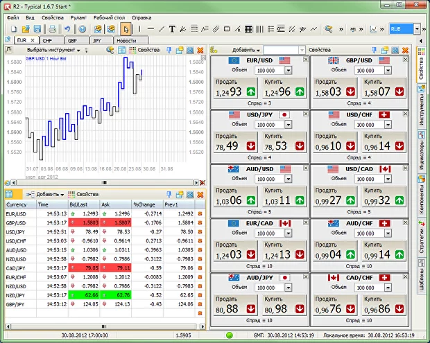Click the help icon in main toolbar

82,29
